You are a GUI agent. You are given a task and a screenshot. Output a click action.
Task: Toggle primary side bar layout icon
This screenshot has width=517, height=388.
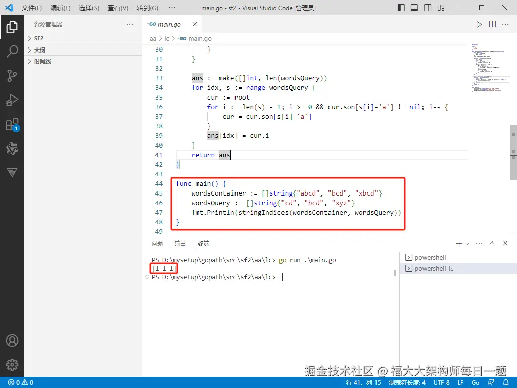401,8
